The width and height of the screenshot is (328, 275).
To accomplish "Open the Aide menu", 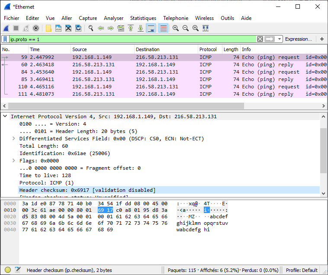I will point(246,18).
